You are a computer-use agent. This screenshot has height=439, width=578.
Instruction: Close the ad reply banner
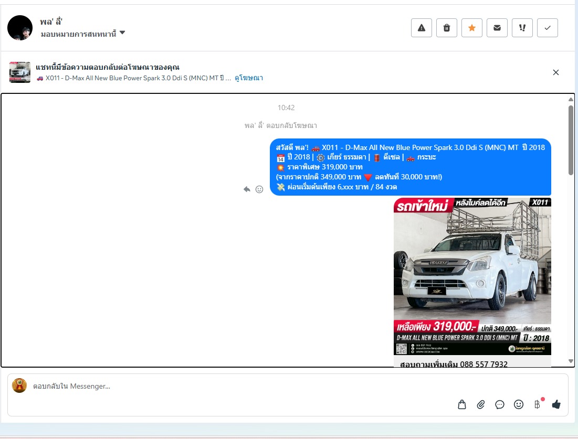(x=556, y=72)
